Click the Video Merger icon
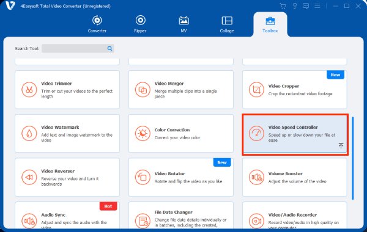The width and height of the screenshot is (367, 232). pos(143,90)
